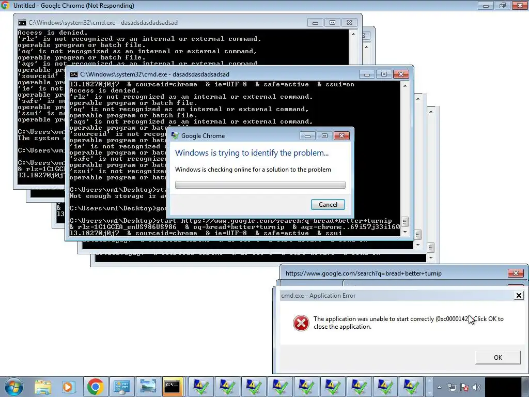Click the leftmost problem-report taskbar icon

pos(200,387)
